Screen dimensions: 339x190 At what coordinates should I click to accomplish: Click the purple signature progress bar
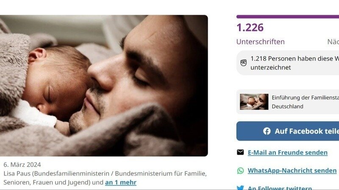pos(288,16)
